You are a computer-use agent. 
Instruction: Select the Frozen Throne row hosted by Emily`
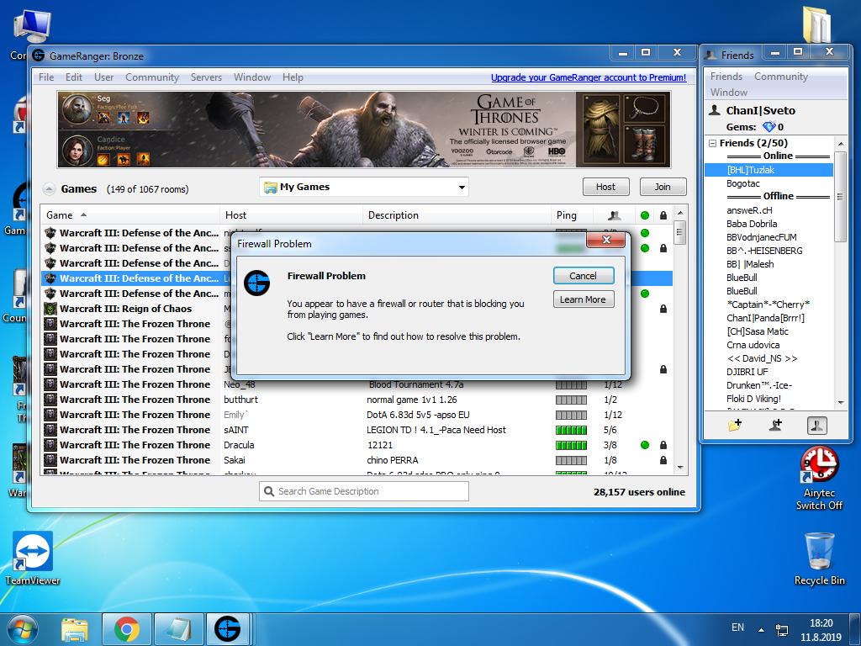click(357, 415)
